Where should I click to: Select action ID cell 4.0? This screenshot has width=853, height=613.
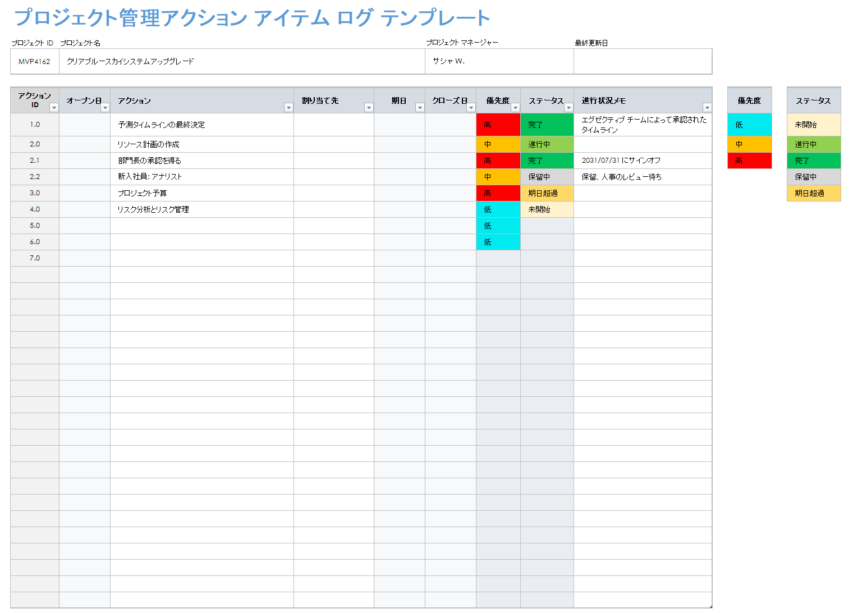[35, 209]
